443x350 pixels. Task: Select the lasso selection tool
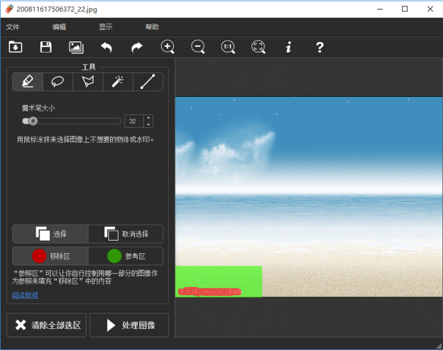pos(57,82)
